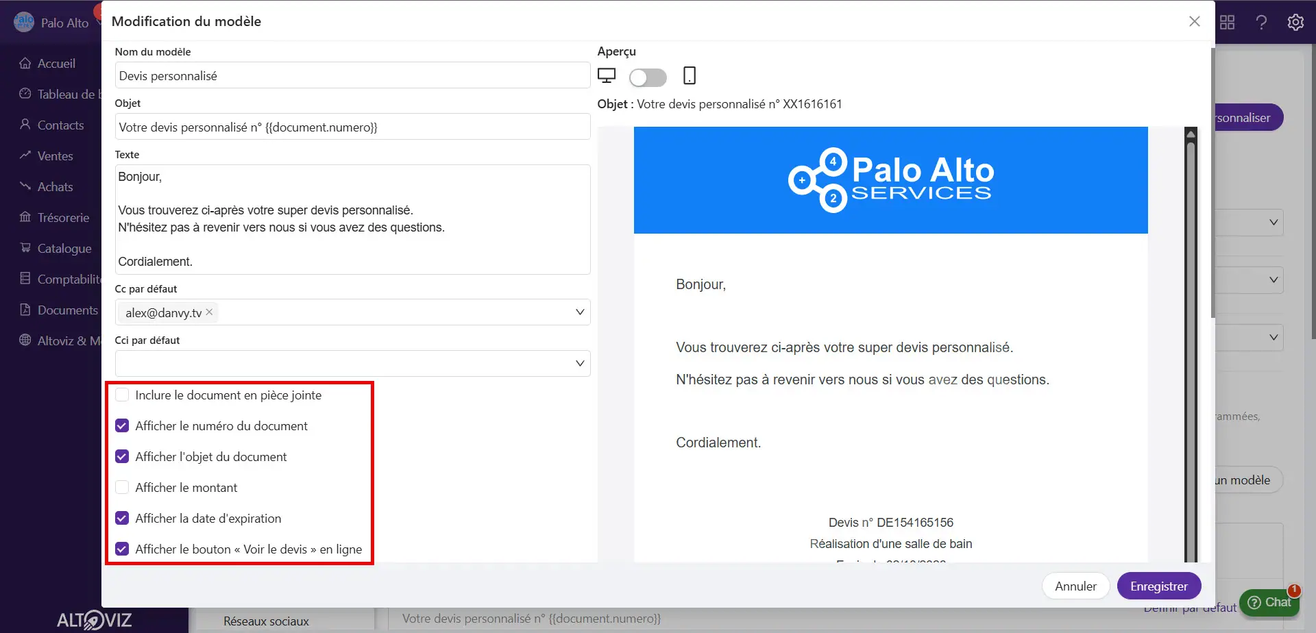Click the Documents file icon in sidebar
1316x633 pixels.
point(25,310)
